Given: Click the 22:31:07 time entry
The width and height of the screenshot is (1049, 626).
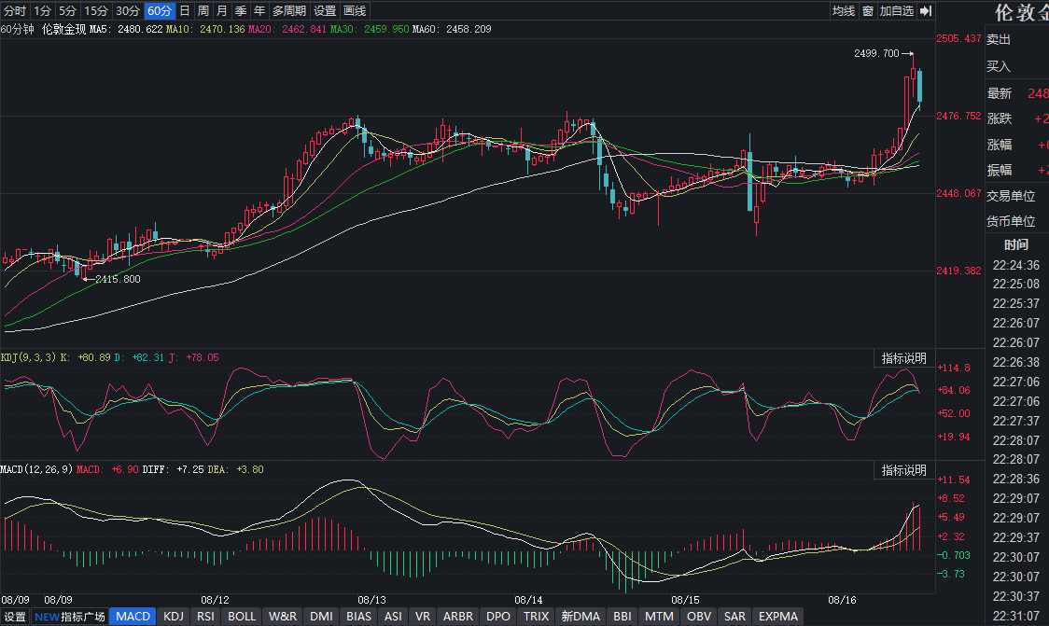Looking at the screenshot, I should click(1016, 616).
